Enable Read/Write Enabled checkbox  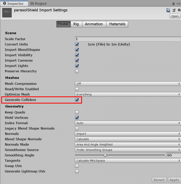77,89
